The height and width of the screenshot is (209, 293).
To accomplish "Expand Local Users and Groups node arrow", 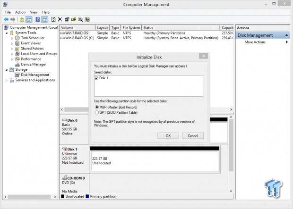I will point(12,54).
